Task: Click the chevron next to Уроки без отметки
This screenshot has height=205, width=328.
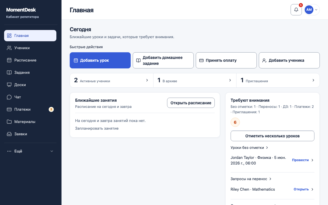Action: pyautogui.click(x=267, y=148)
